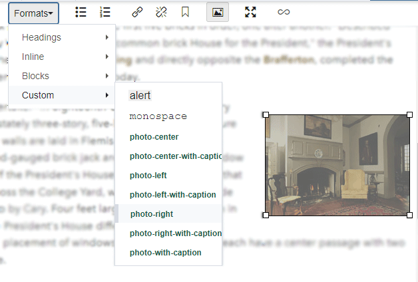This screenshot has height=282, width=418.
Task: Insert a bullet list
Action: pyautogui.click(x=81, y=12)
